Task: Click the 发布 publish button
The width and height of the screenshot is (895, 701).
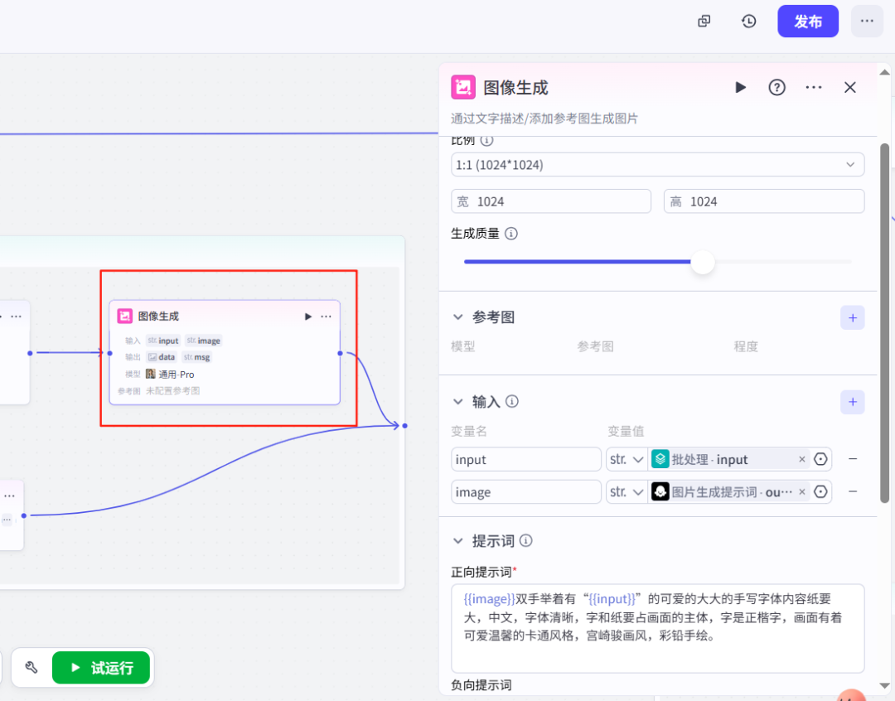Action: click(x=808, y=21)
